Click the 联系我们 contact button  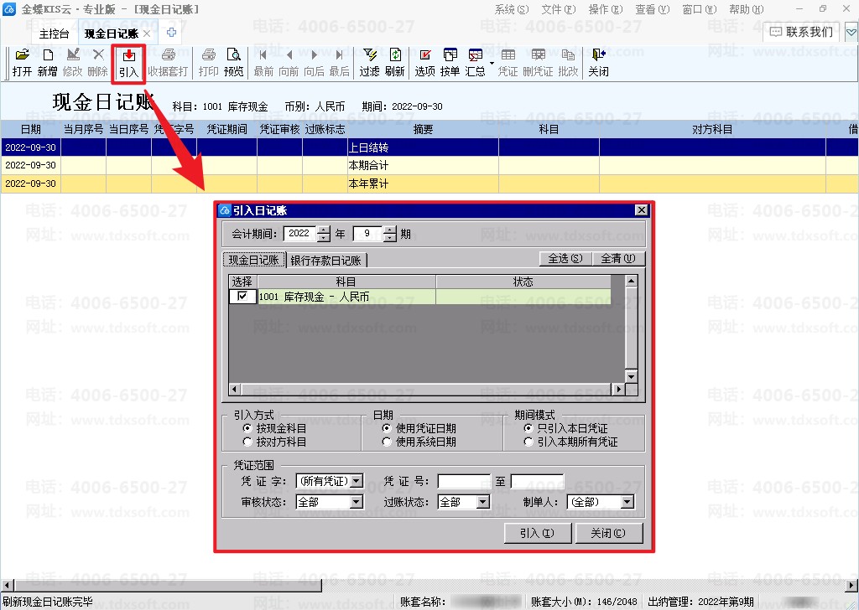[x=801, y=33]
